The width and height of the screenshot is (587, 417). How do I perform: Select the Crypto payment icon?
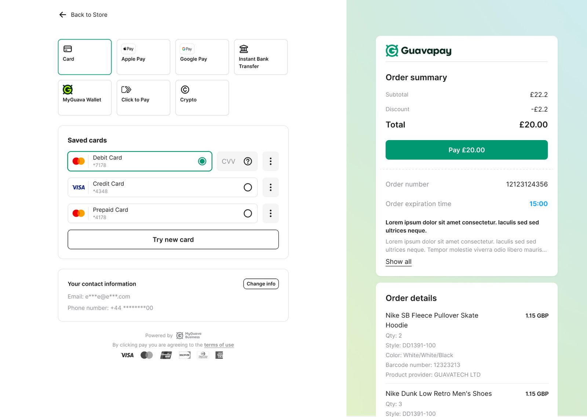point(185,89)
